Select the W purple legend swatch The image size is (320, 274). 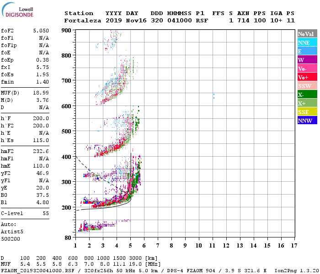point(307,60)
